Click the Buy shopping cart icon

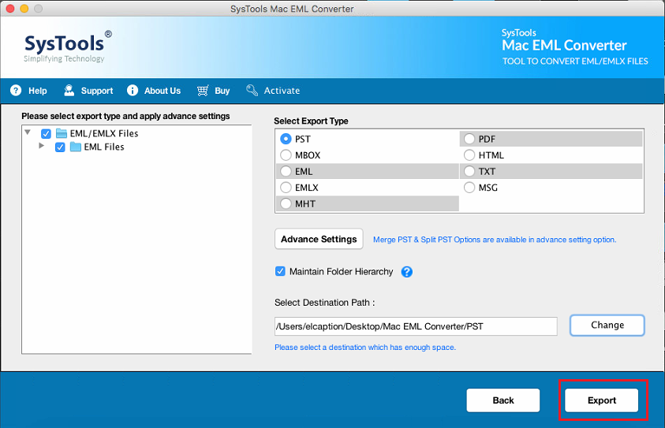coord(203,91)
